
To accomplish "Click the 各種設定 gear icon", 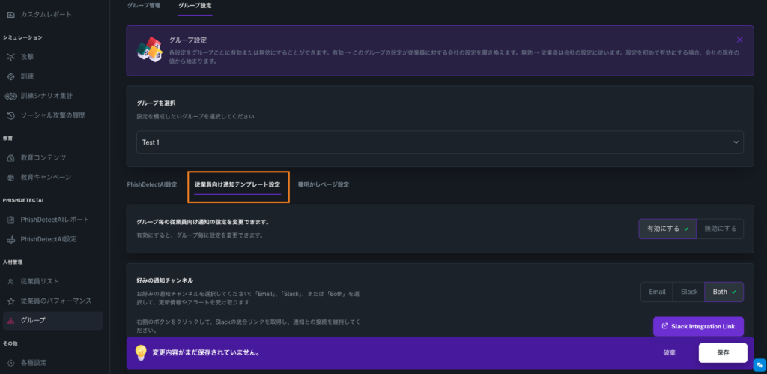I will click(x=10, y=363).
